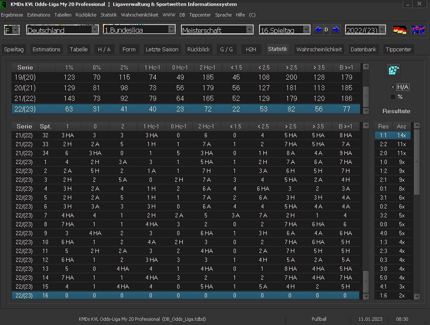Select the 22/(23) matchday 16 row
Screen dimensions: 430x325
(185, 295)
